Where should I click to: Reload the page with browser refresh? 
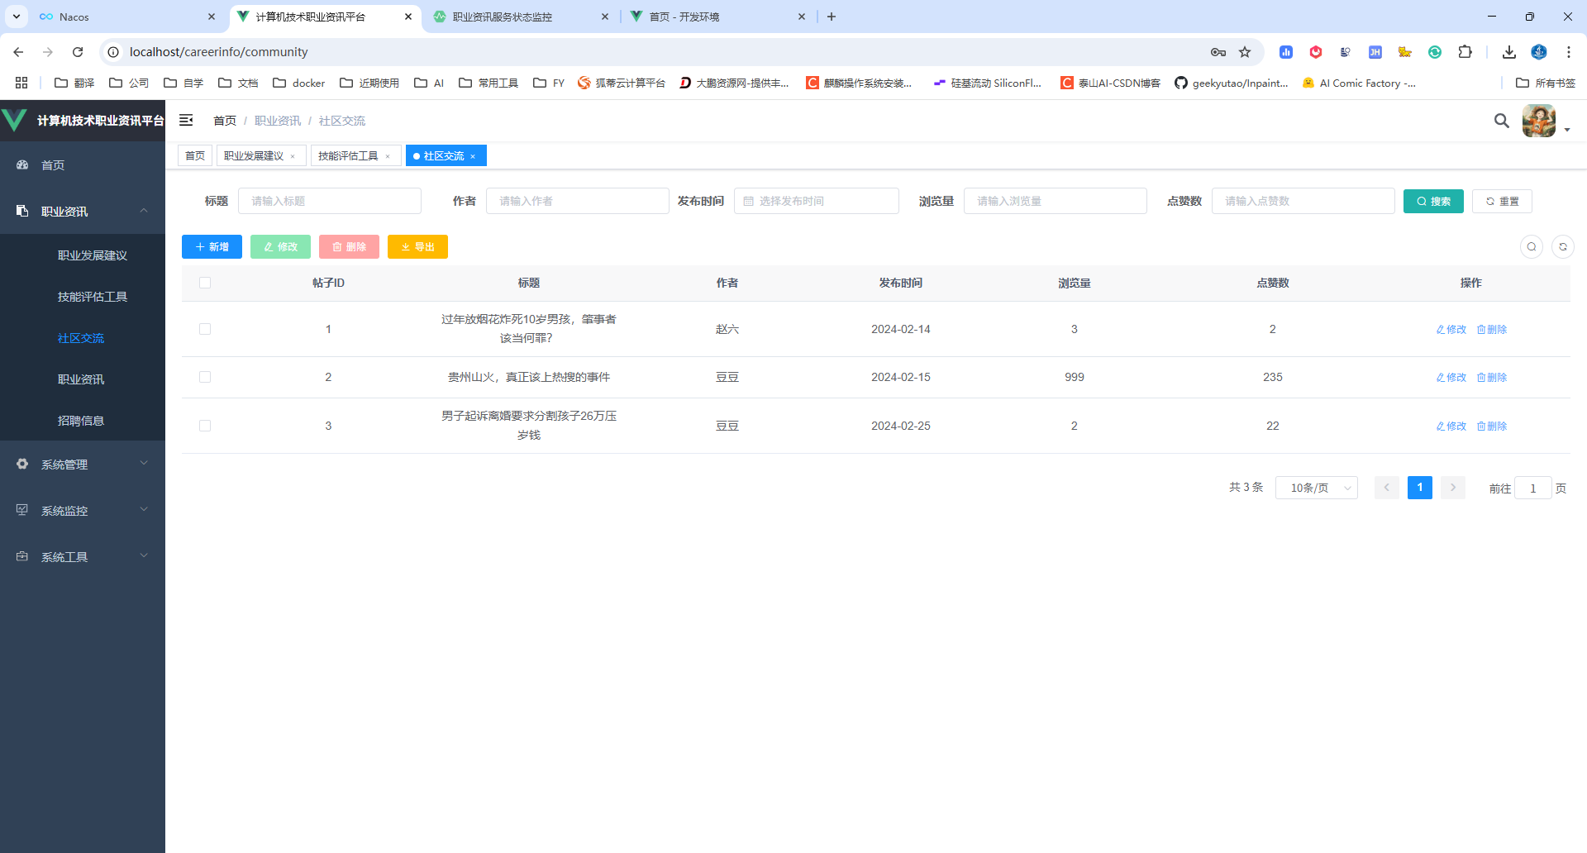tap(78, 52)
